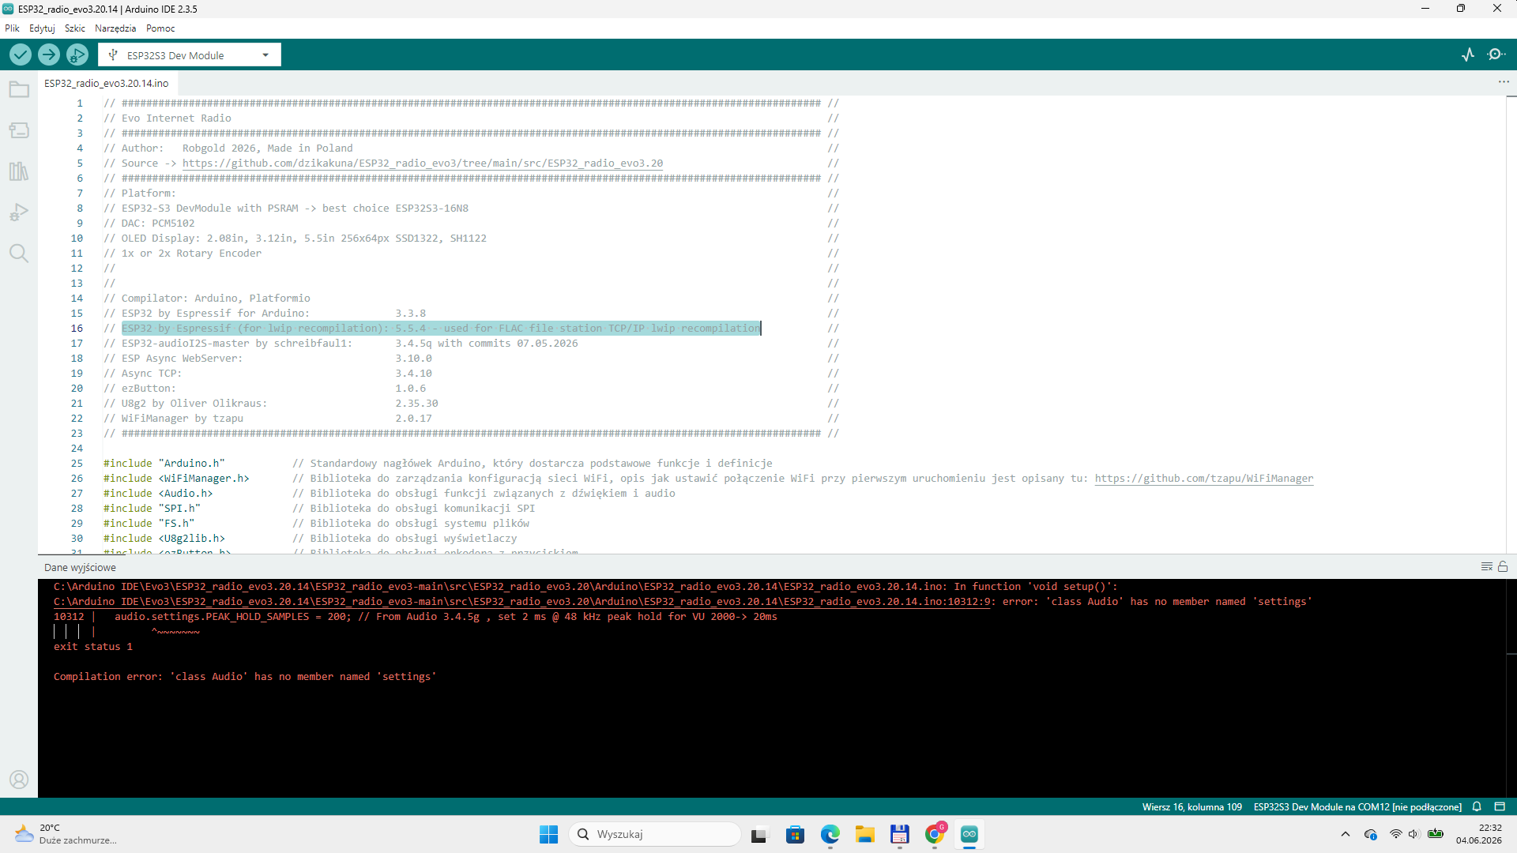Open the Plik menu
This screenshot has width=1517, height=853.
(12, 28)
